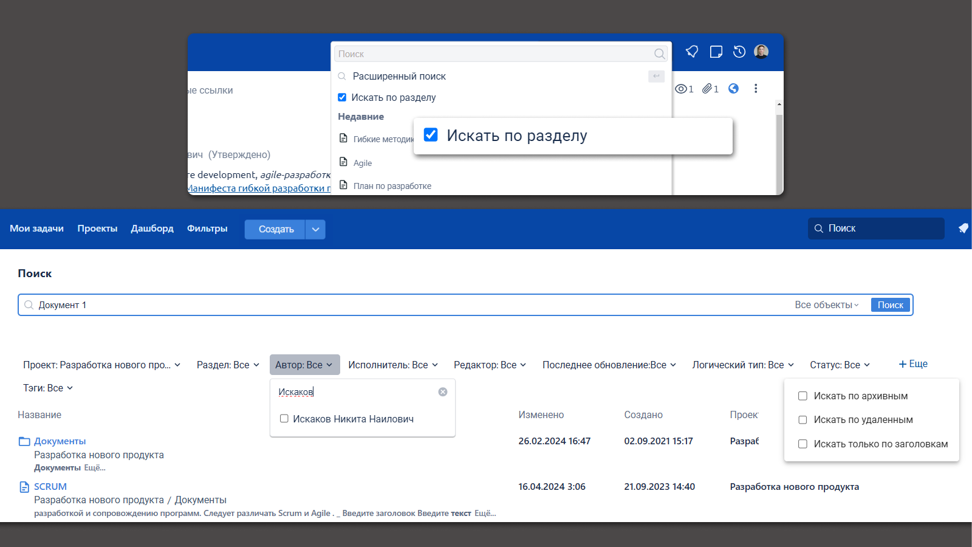Viewport: 972px width, 547px height.
Task: Expand the Исполнитель: Все filter dropdown
Action: [x=392, y=365]
